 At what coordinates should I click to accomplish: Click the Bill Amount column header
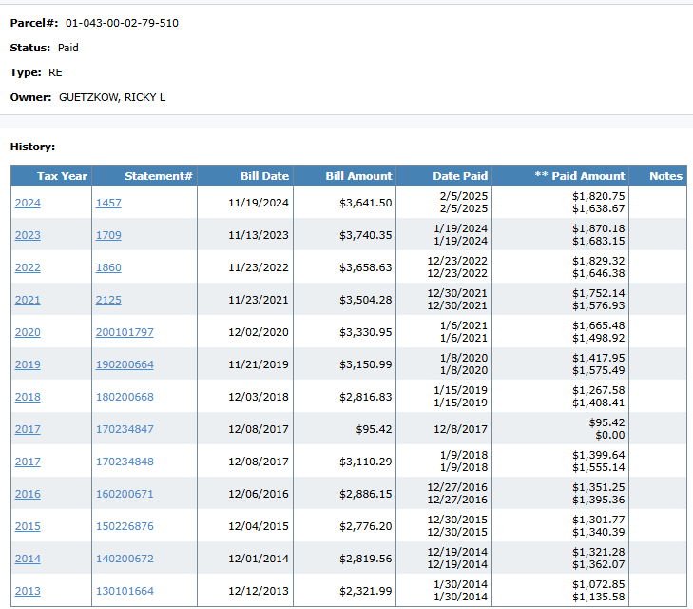pyautogui.click(x=358, y=176)
